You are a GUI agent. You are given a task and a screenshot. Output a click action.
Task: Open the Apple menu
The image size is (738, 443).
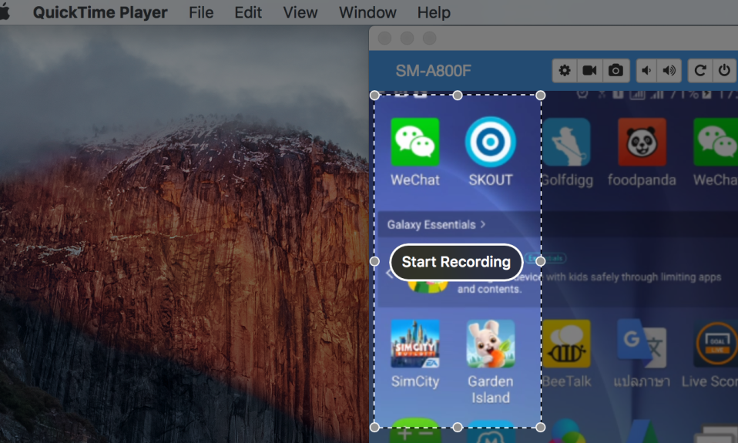point(4,12)
